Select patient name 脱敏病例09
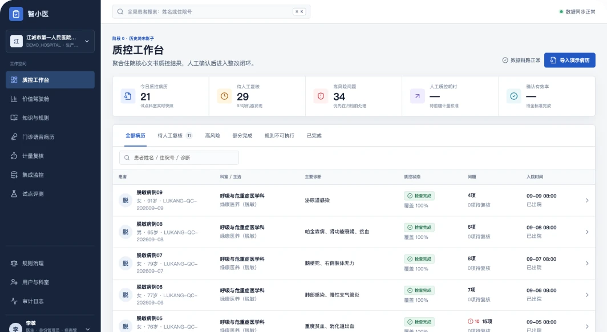 [x=149, y=192]
